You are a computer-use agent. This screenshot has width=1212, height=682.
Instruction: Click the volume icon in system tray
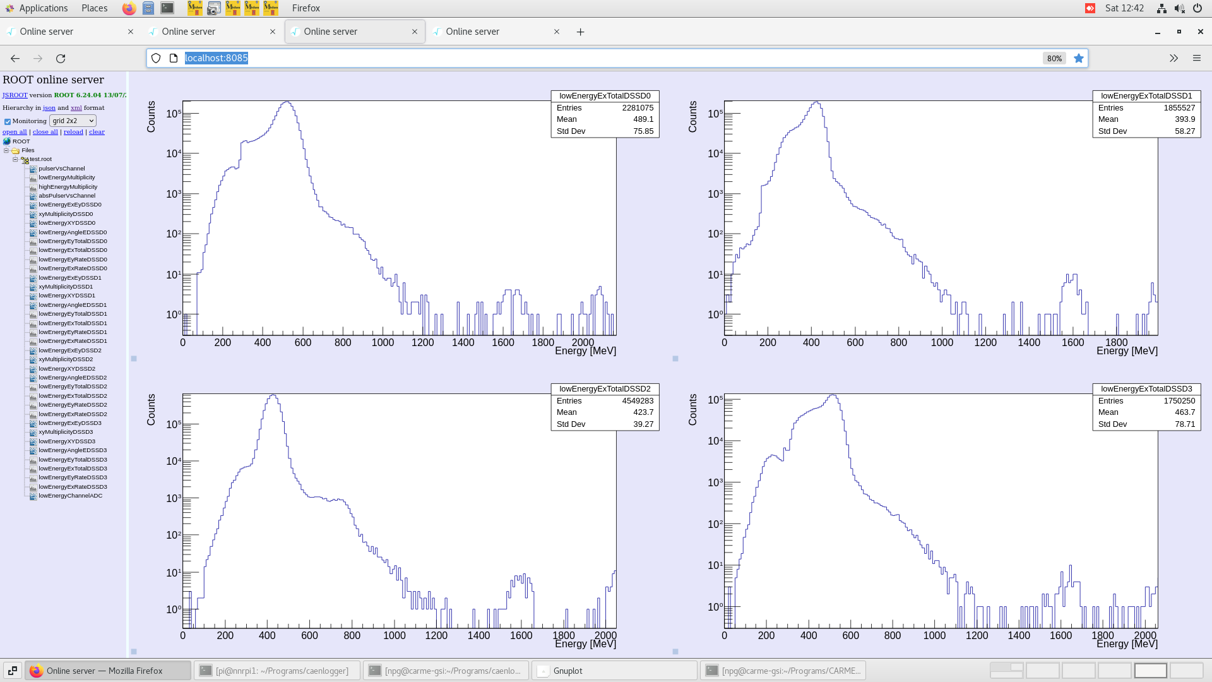[1179, 8]
